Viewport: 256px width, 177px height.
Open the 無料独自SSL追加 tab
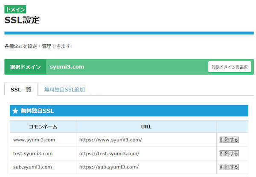point(64,89)
